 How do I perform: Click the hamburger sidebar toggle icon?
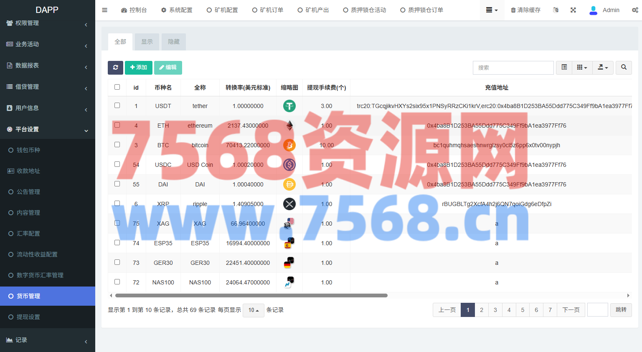pos(105,10)
